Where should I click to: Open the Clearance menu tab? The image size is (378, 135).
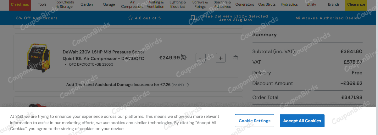pyautogui.click(x=356, y=4)
